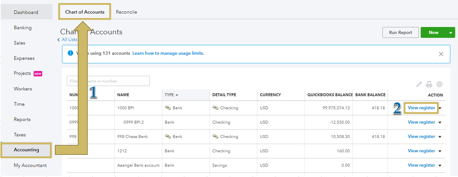Select the 1000 BPI account name
Viewport: 458px width, 177px height.
coord(125,108)
